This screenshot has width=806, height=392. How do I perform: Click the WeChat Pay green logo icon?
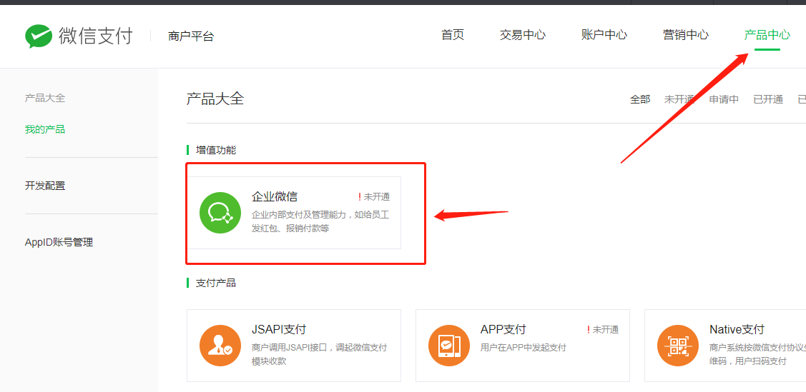(x=39, y=36)
